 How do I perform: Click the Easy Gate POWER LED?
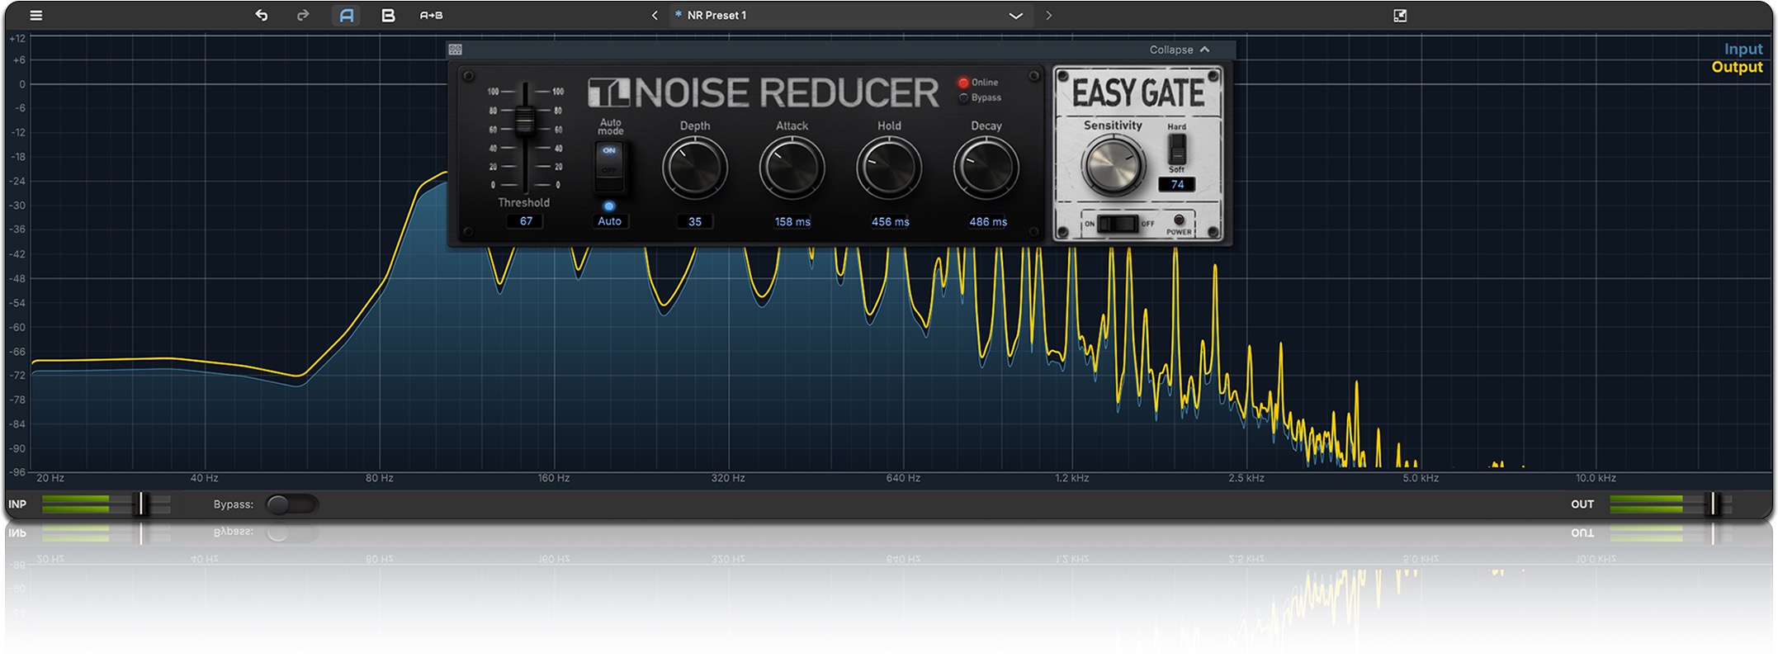pyautogui.click(x=1179, y=220)
